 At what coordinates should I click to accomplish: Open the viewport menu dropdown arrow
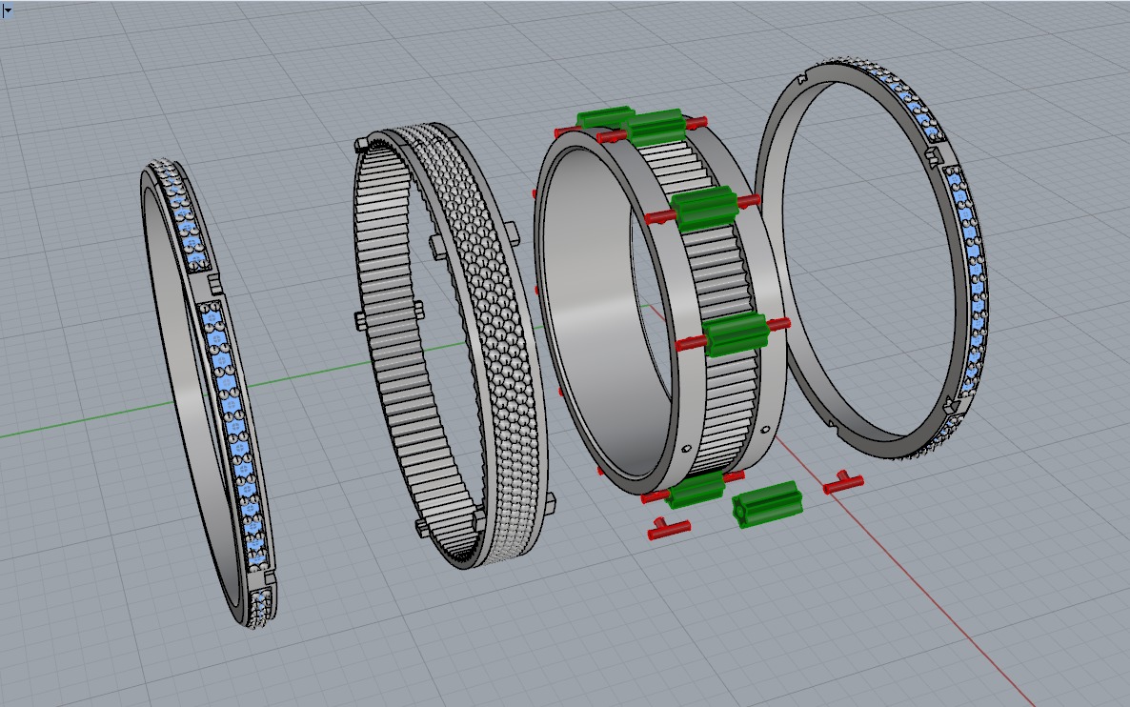pos(7,10)
